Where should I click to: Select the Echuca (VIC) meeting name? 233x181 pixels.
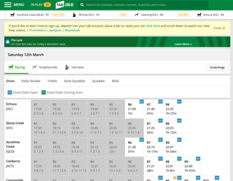(x=11, y=106)
